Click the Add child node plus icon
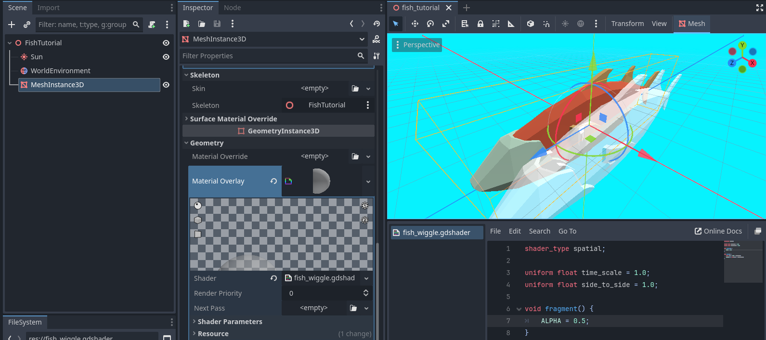766x340 pixels. [x=12, y=25]
